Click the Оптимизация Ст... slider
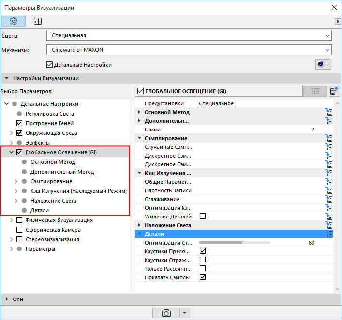 (235, 242)
